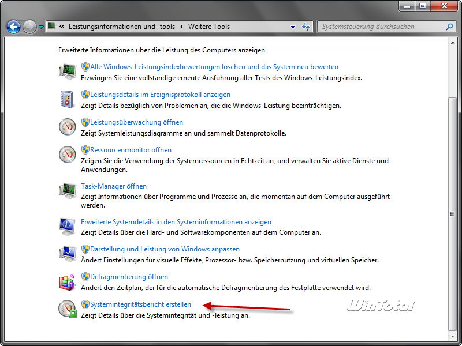462x346 pixels.
Task: Click heading Erweiterte Informationen über die Leistung
Action: [162, 50]
